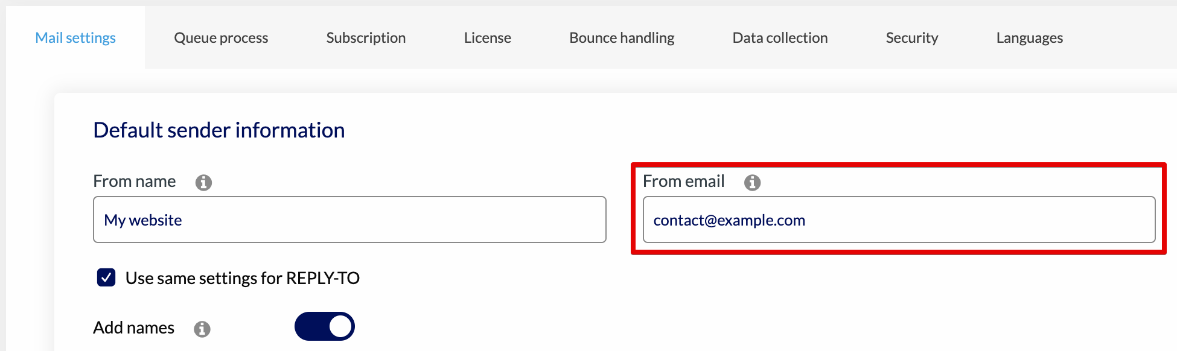Click the Add names label text
Screen dimensions: 1177x351
[x=134, y=327]
